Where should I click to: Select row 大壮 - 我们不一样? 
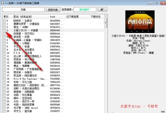tap(53, 101)
